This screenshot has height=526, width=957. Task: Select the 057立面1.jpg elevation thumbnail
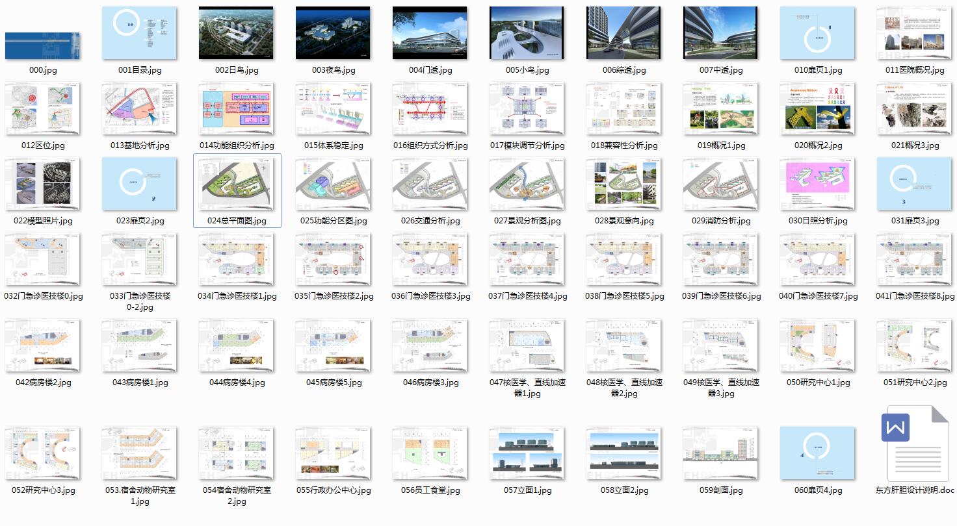tap(527, 453)
